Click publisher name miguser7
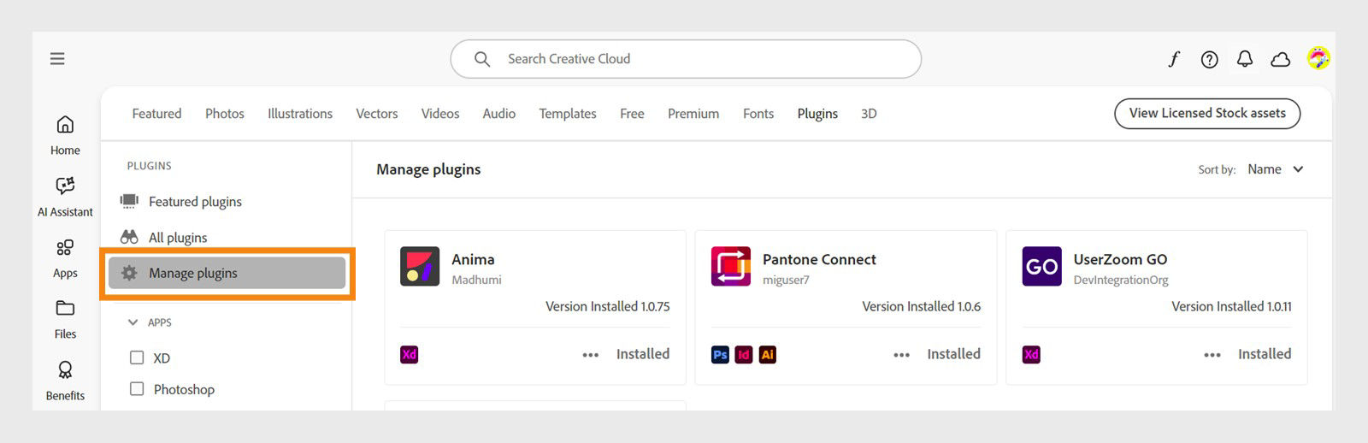 786,280
